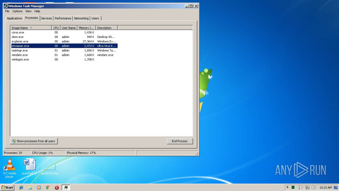Switch to the Applications tab
Viewport: 339px width, 191px height.
pos(14,18)
